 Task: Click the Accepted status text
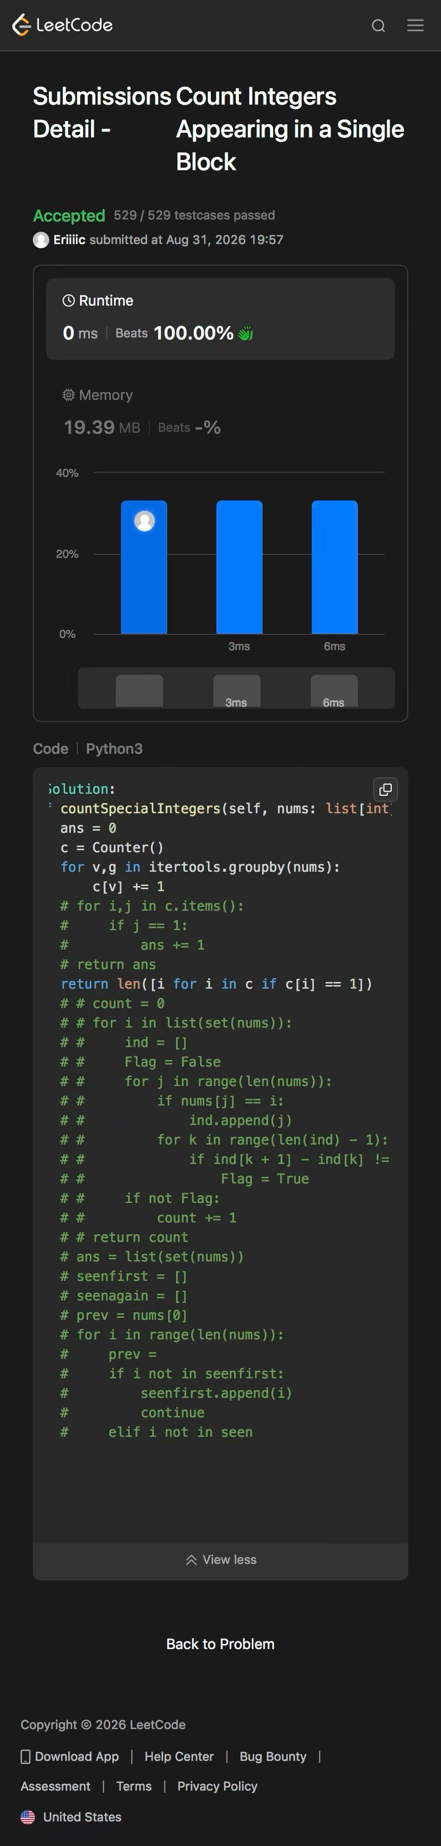69,216
